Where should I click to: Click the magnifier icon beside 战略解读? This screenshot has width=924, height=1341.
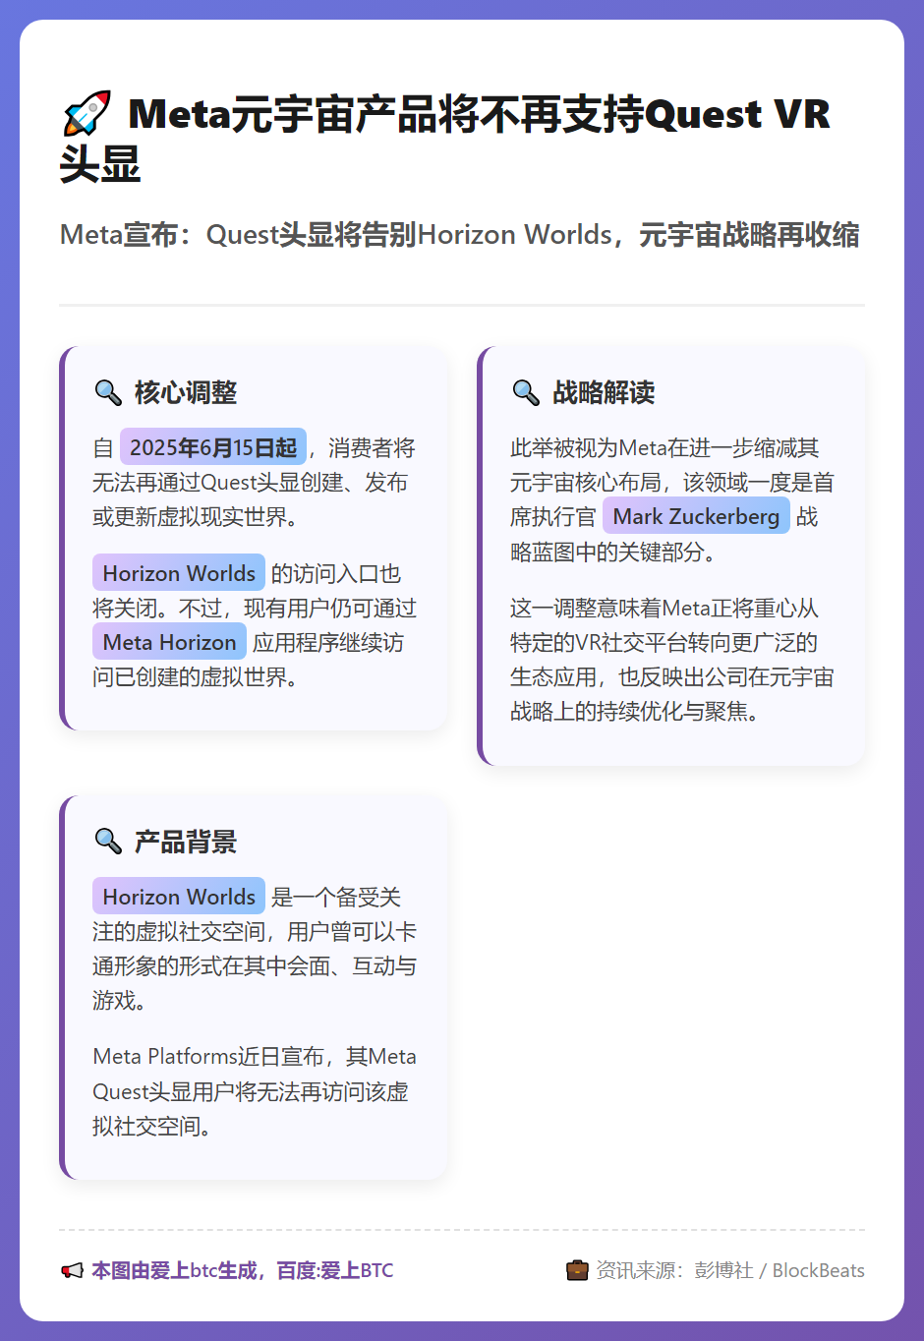pyautogui.click(x=526, y=392)
